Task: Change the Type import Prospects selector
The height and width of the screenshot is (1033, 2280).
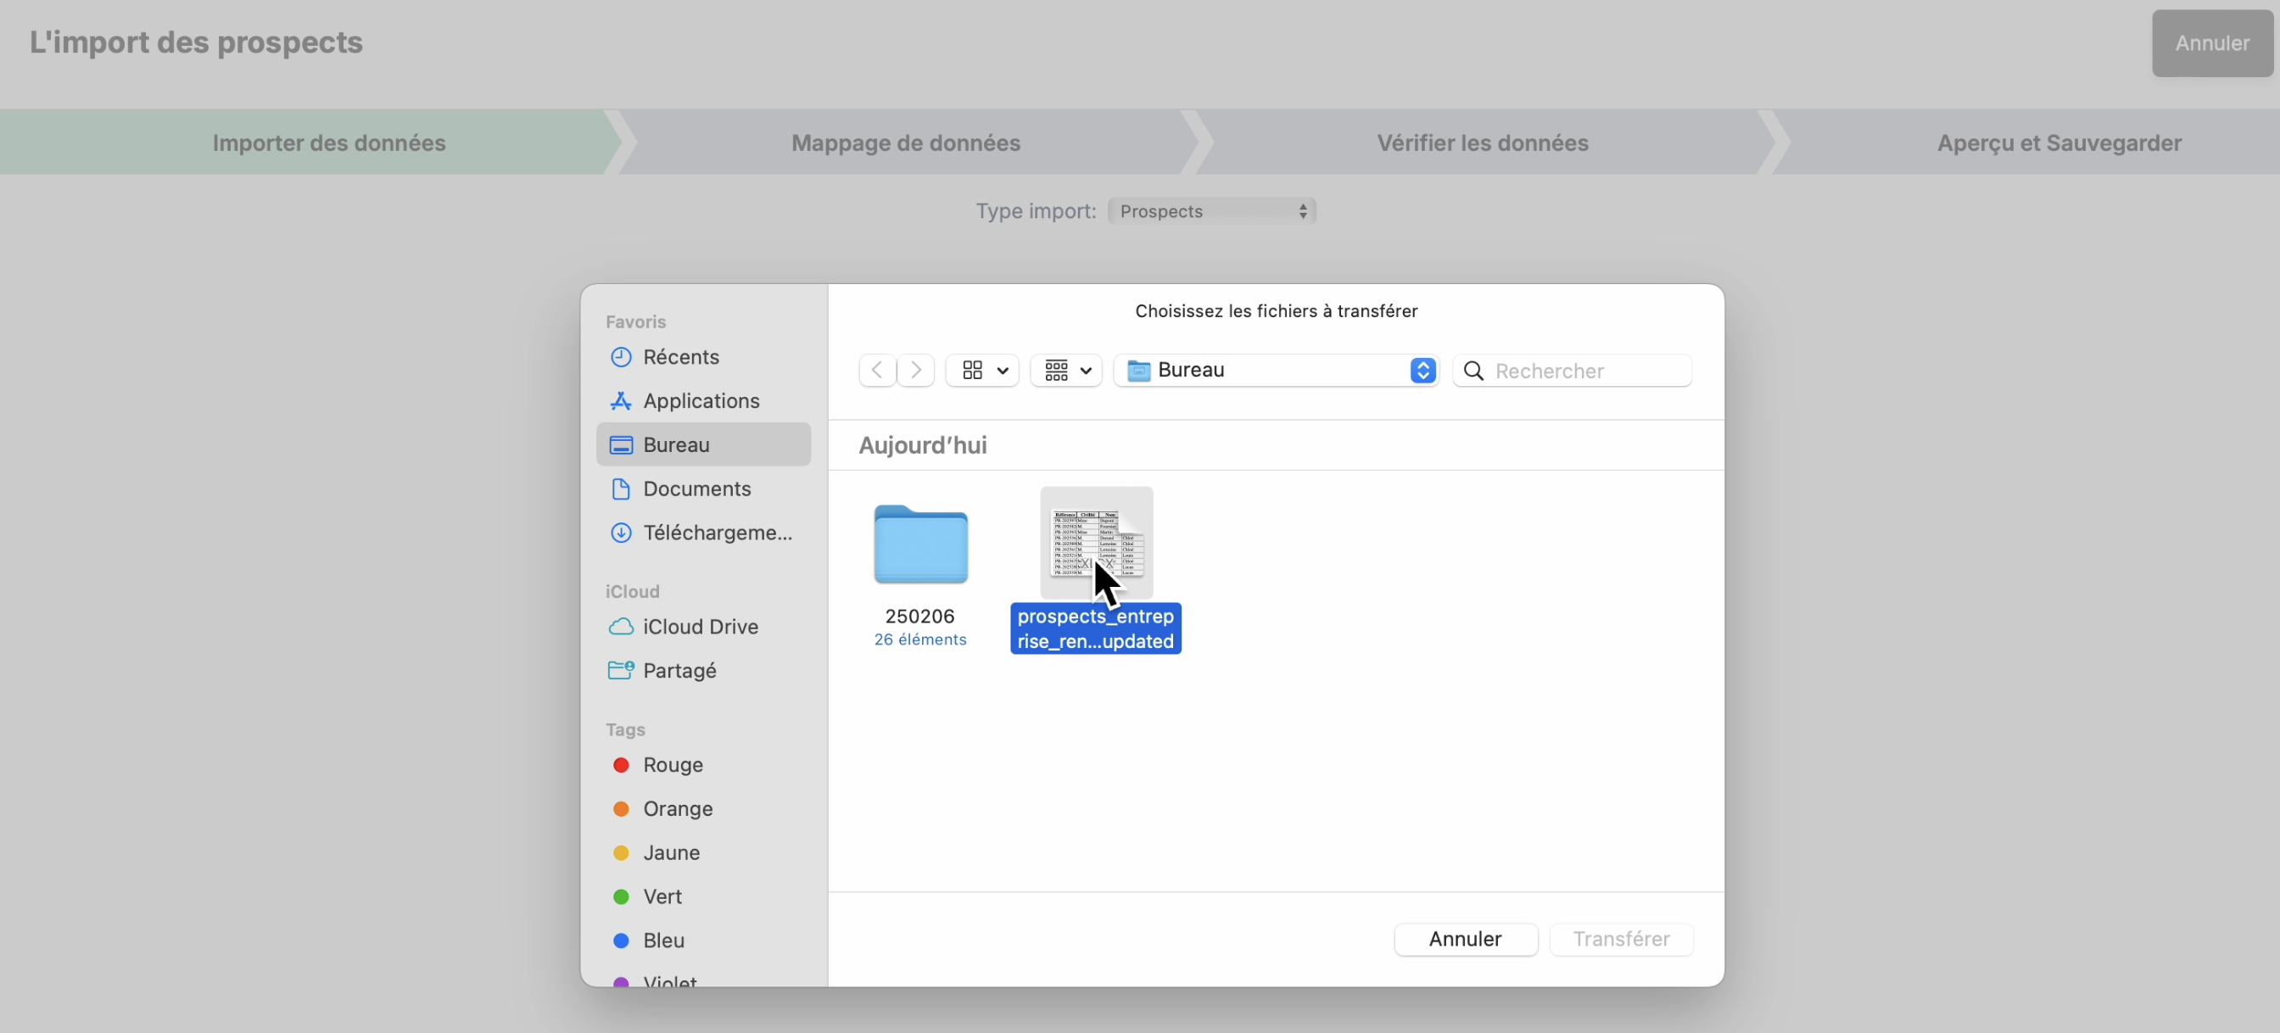Action: 1210,211
